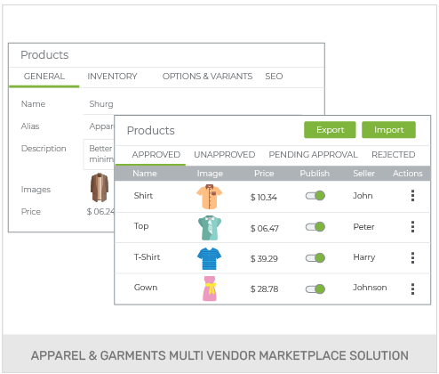This screenshot has height=374, width=439.
Task: Open actions menu for Gown row
Action: click(x=412, y=289)
